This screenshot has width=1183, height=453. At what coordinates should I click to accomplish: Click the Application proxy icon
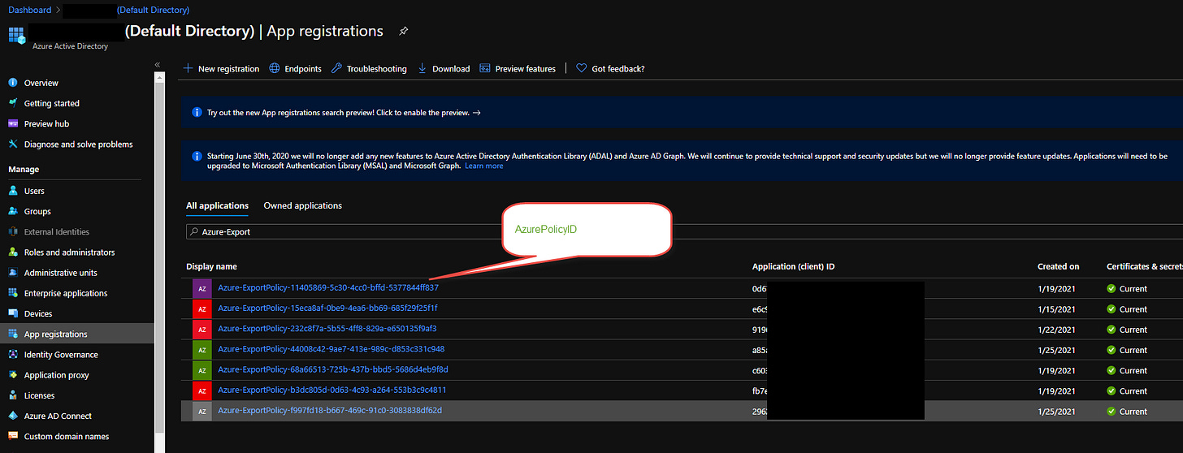13,375
